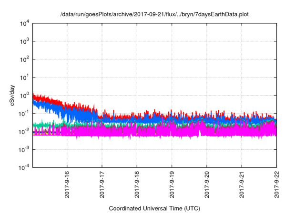Select the 2017-9-19 date tick label
This screenshot has height=213, width=305.
[x=172, y=184]
